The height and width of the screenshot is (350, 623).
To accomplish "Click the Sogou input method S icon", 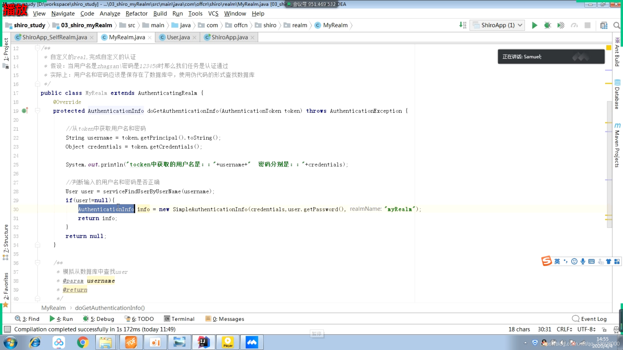I will click(x=546, y=261).
